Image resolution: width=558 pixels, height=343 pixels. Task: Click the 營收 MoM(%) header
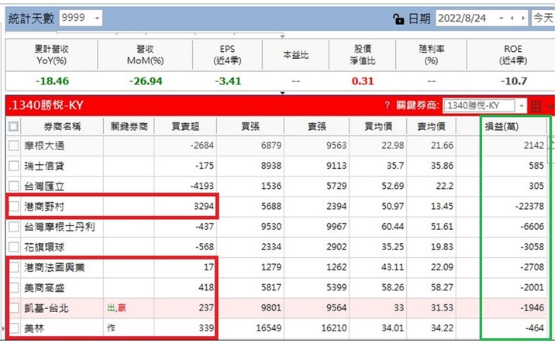coord(145,55)
